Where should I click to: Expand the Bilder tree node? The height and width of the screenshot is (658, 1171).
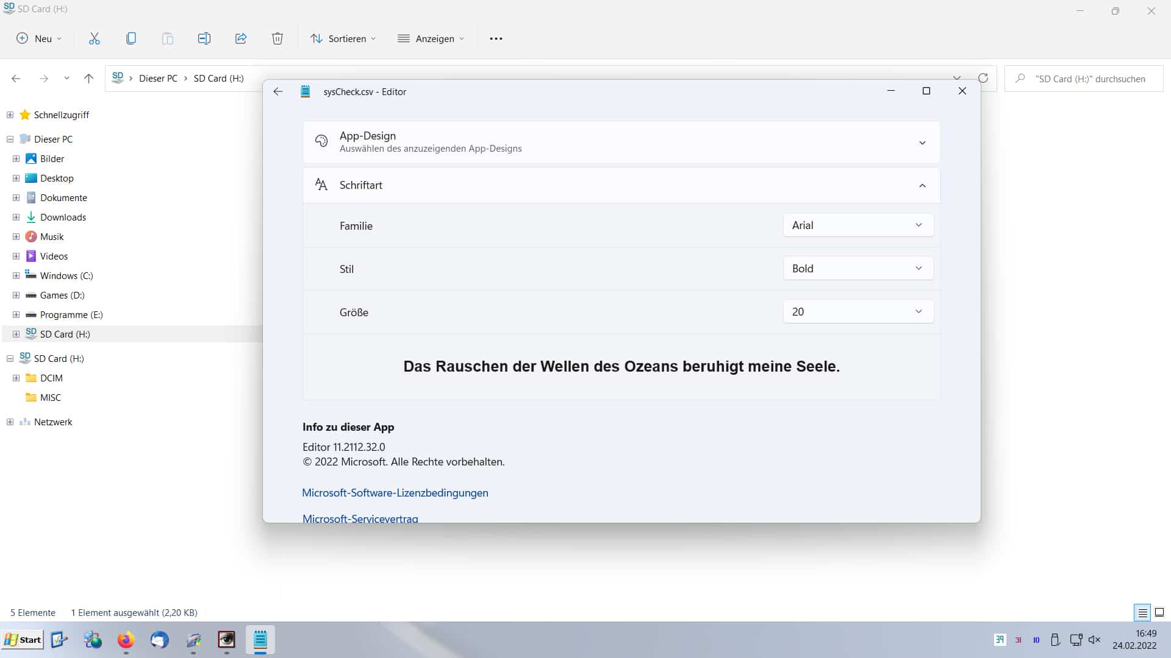click(x=16, y=158)
